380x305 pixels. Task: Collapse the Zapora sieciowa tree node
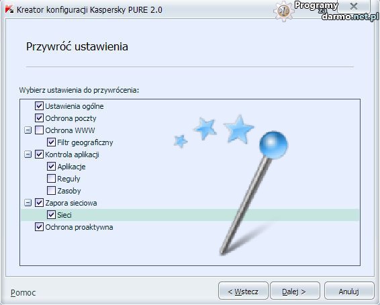click(x=28, y=203)
